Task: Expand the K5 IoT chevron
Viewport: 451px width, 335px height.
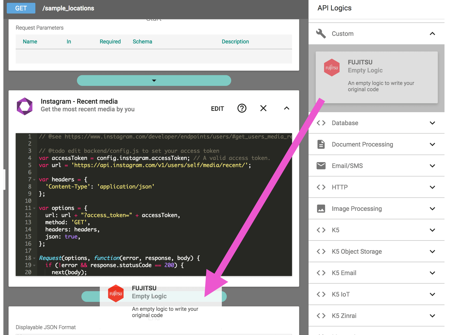Action: tap(432, 294)
